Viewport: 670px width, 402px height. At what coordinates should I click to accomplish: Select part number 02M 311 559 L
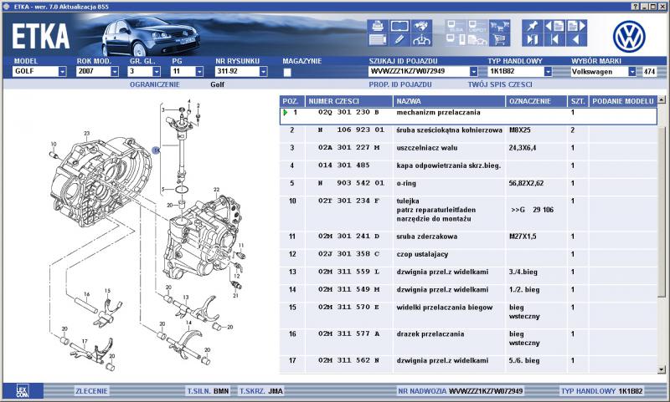click(x=348, y=272)
